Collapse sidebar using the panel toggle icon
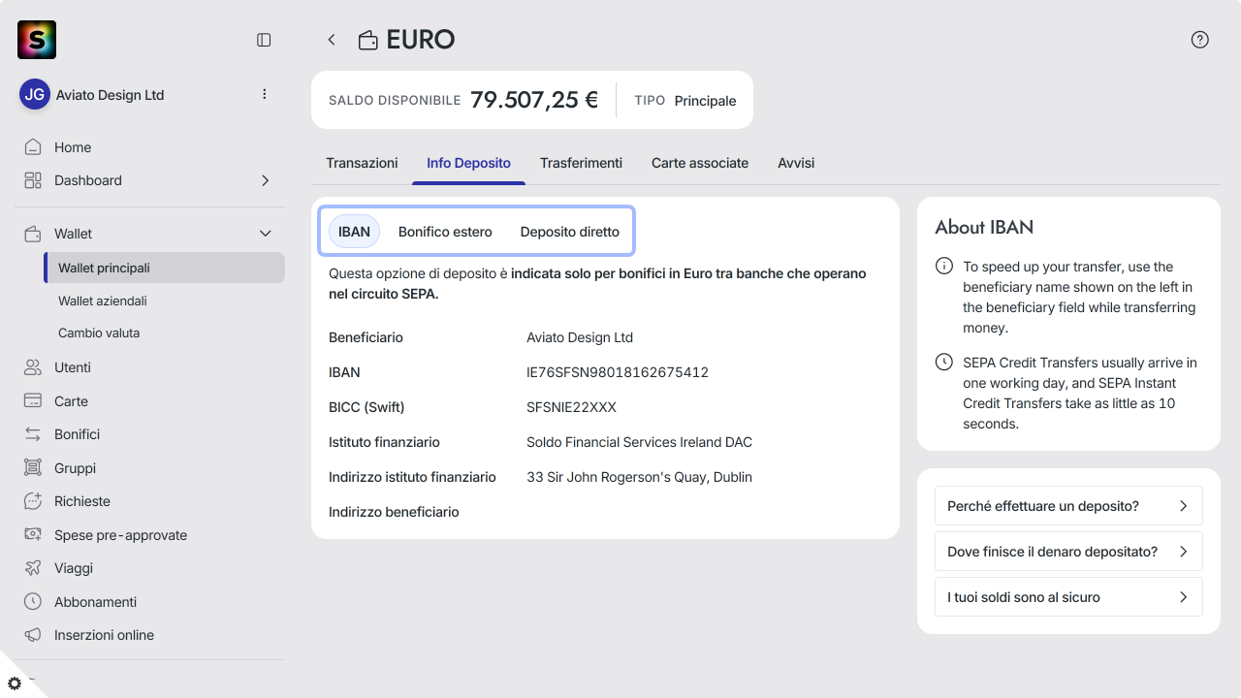The height and width of the screenshot is (698, 1241). 264,40
